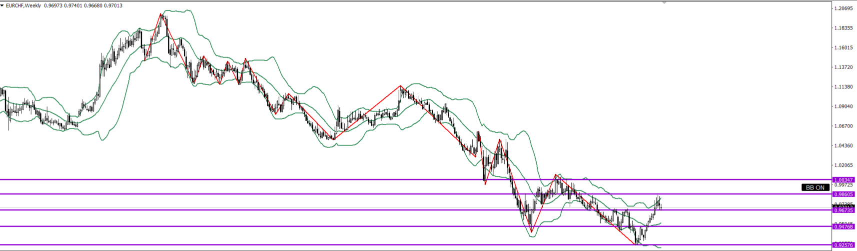Screen dimensions: 857x251
Task: Click the gray chart shift triangle marker
Action: tap(664, 2)
